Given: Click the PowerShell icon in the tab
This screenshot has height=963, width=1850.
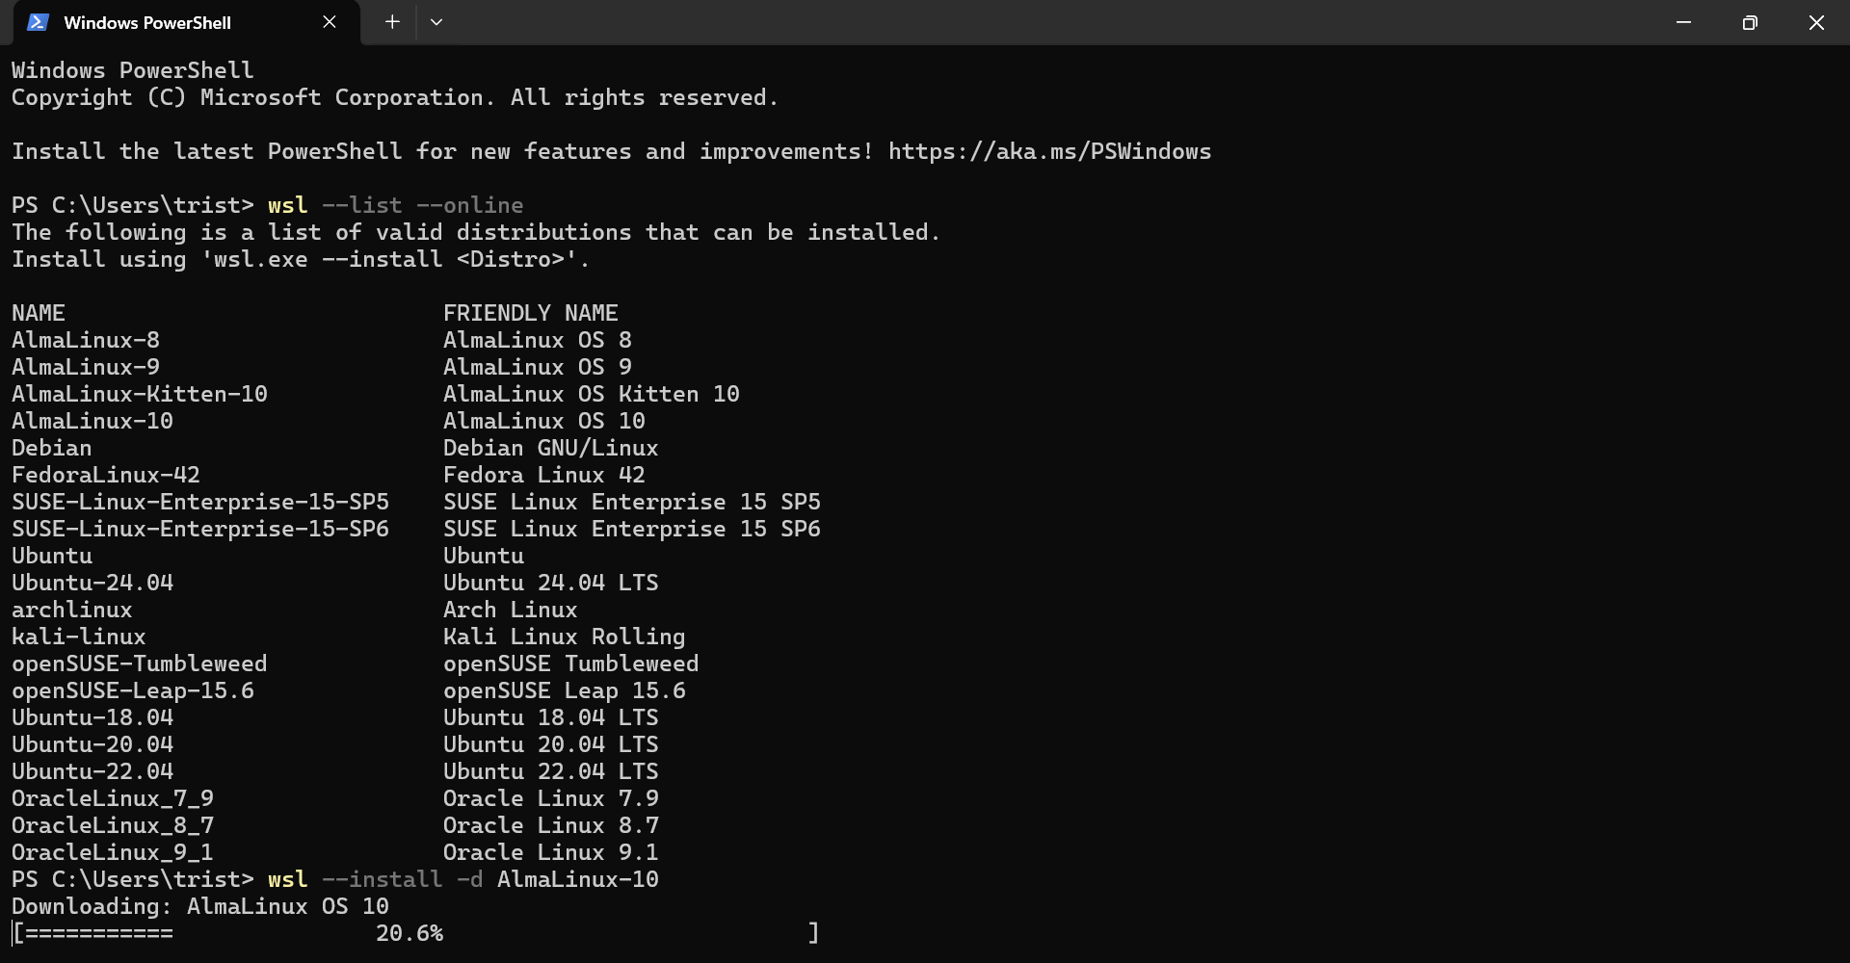Looking at the screenshot, I should [38, 22].
